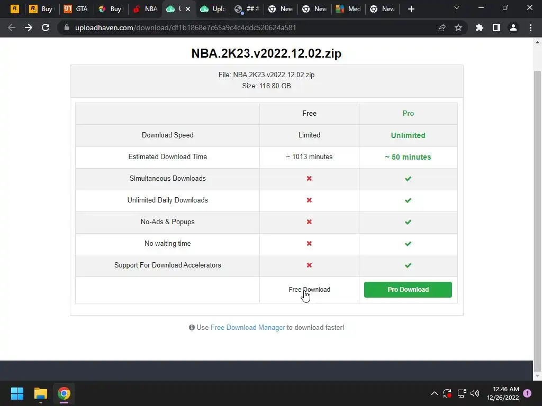Click the green Pro Download button

(x=408, y=290)
